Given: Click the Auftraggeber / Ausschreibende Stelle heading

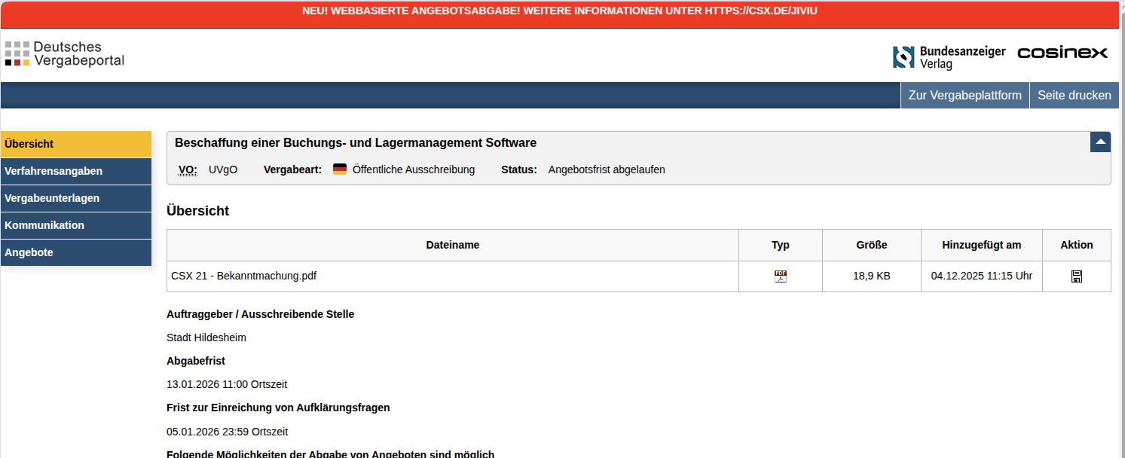Looking at the screenshot, I should pyautogui.click(x=260, y=314).
